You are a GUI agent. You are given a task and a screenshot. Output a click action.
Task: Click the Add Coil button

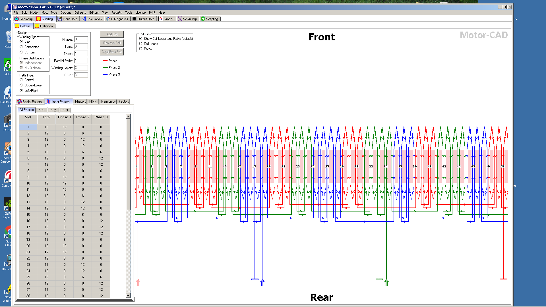112,34
